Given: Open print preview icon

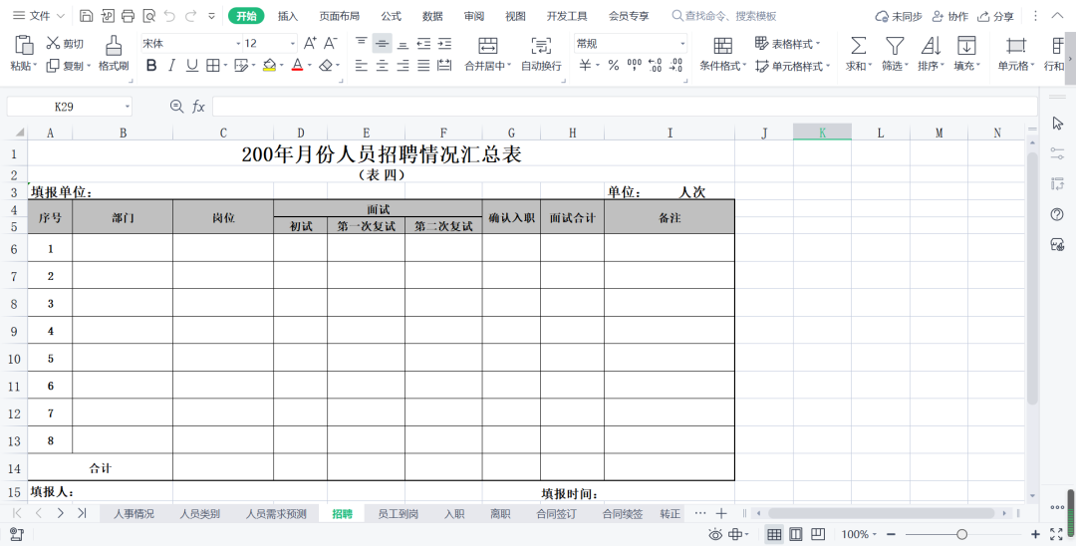Looking at the screenshot, I should pos(148,16).
